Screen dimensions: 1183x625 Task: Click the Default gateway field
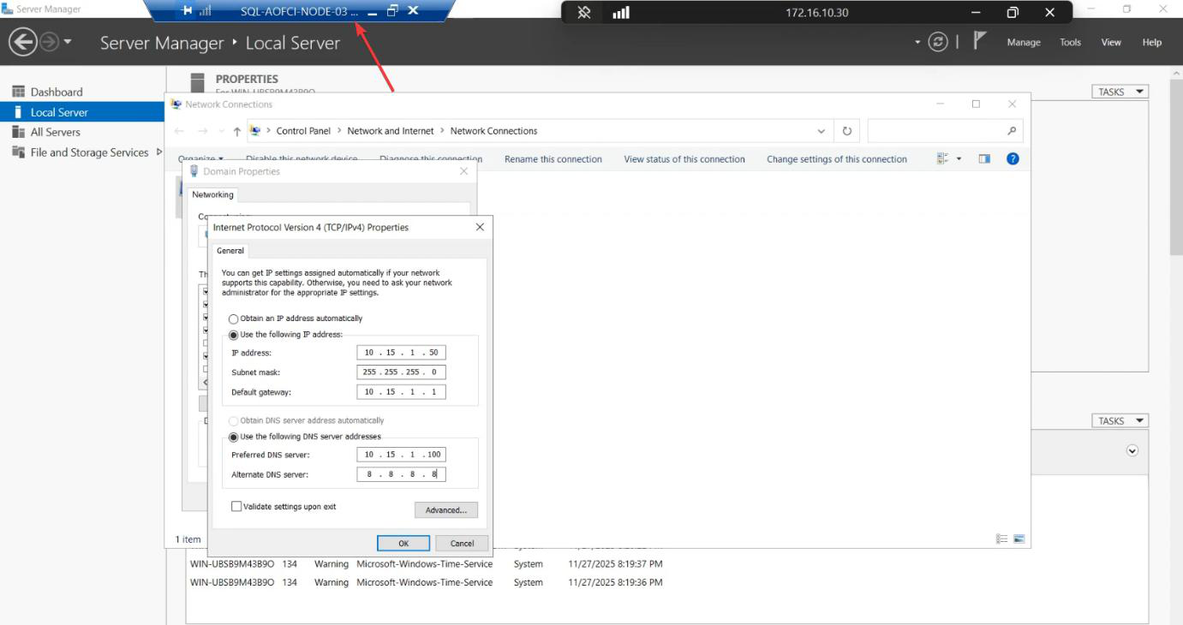(x=402, y=392)
